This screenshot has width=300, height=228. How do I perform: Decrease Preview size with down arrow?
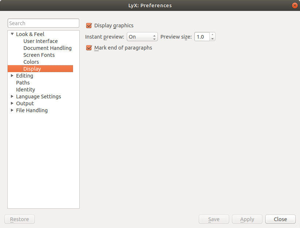pyautogui.click(x=213, y=39)
